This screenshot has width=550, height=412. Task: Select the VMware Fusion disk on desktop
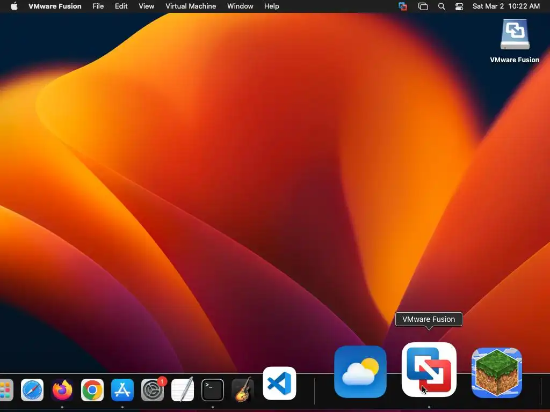coord(515,34)
